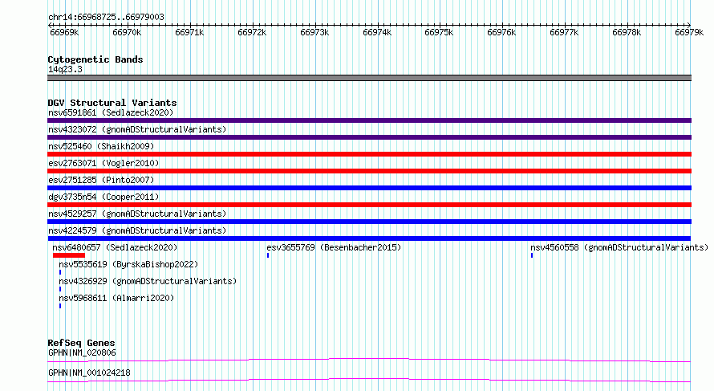Click the 66973k ruler position
The image size is (714, 391).
pyautogui.click(x=314, y=32)
